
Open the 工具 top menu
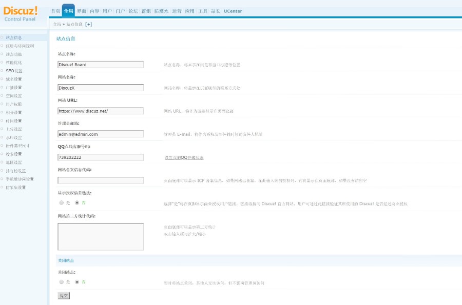coord(203,11)
